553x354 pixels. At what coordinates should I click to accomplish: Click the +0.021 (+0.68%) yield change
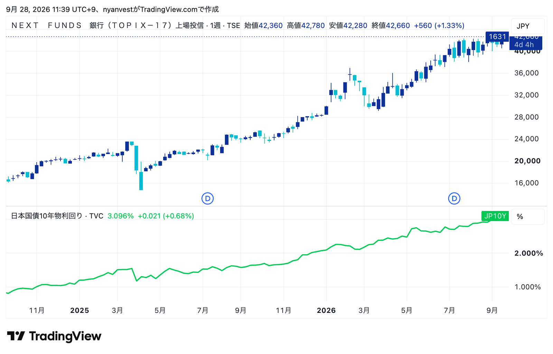coord(166,216)
